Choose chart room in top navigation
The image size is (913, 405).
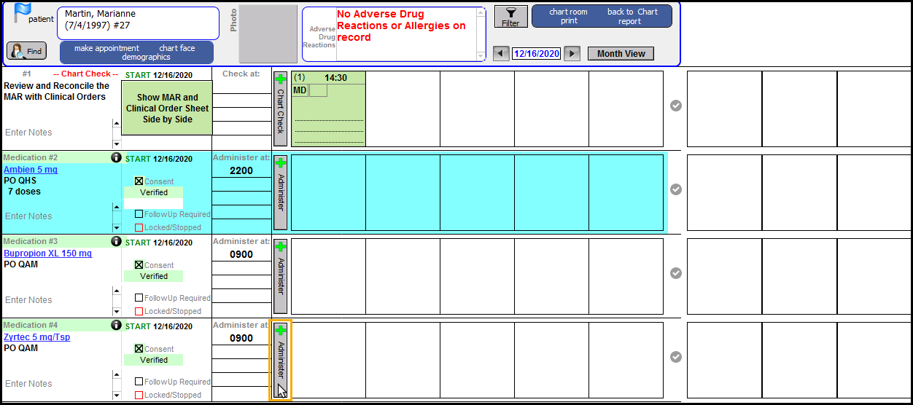click(569, 12)
